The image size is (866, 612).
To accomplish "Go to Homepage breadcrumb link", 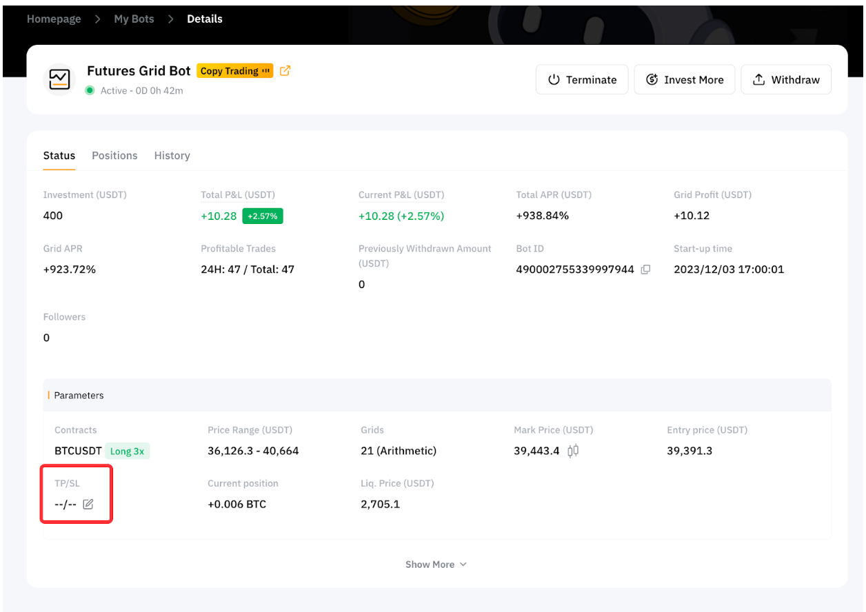I will (x=54, y=19).
